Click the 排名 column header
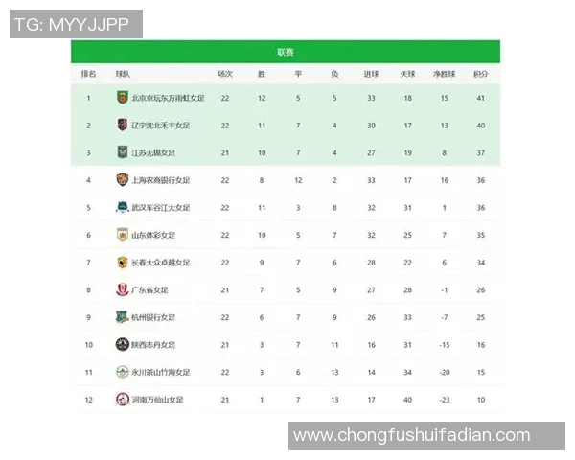The width and height of the screenshot is (575, 460). (x=89, y=73)
